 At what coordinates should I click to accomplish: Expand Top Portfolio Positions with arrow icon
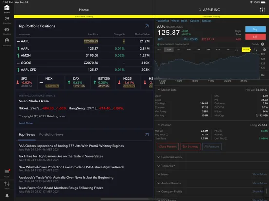(147, 26)
